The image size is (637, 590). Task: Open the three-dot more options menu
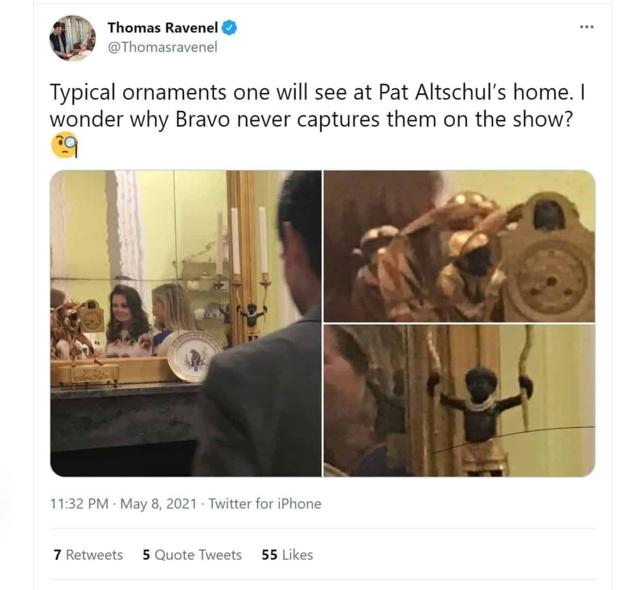coord(586,27)
